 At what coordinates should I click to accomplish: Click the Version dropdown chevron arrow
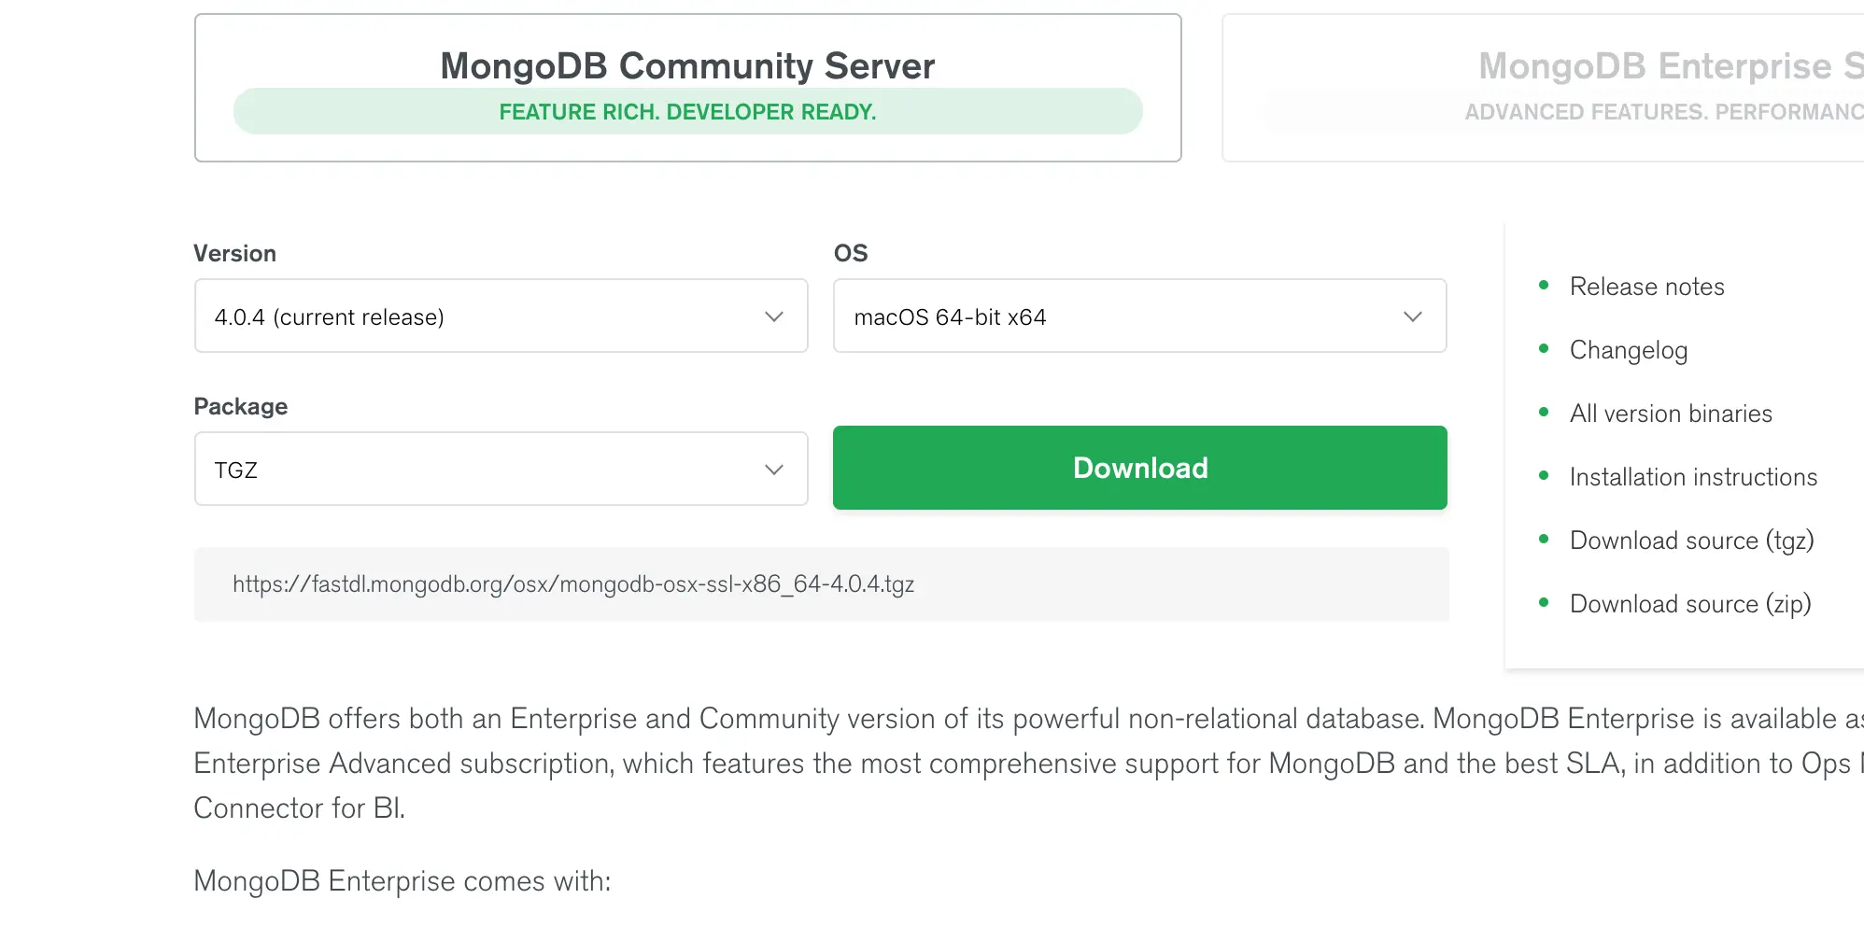[773, 316]
